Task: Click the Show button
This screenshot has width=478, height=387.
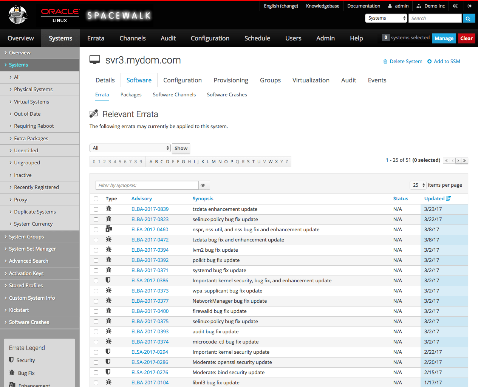Action: coord(181,148)
